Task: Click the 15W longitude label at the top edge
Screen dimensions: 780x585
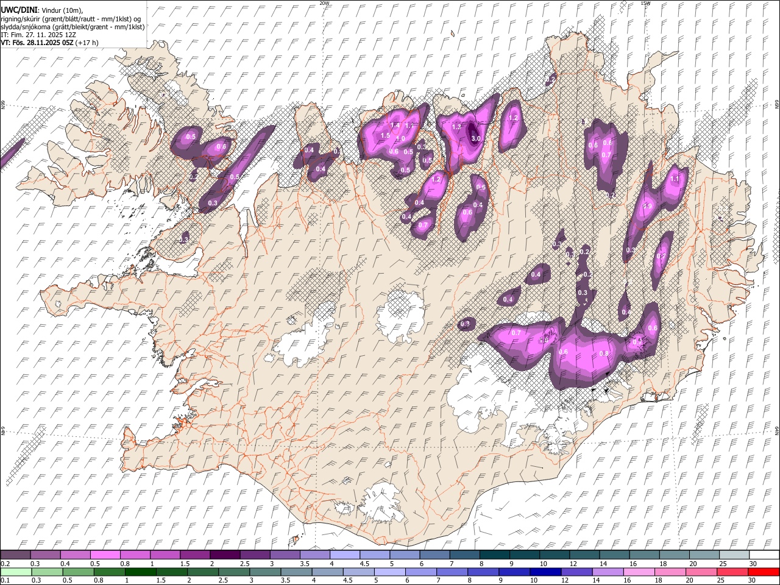Action: (645, 3)
